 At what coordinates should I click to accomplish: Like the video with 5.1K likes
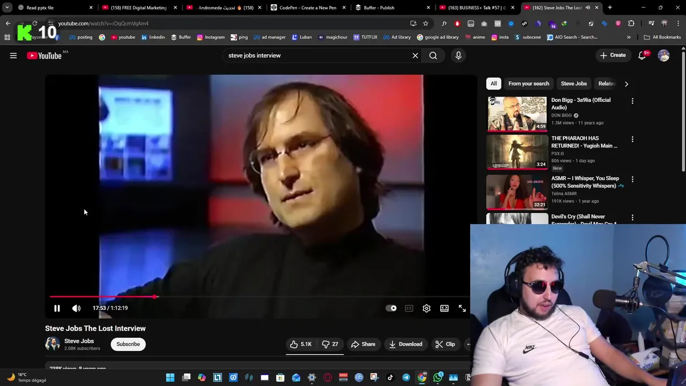pyautogui.click(x=301, y=344)
